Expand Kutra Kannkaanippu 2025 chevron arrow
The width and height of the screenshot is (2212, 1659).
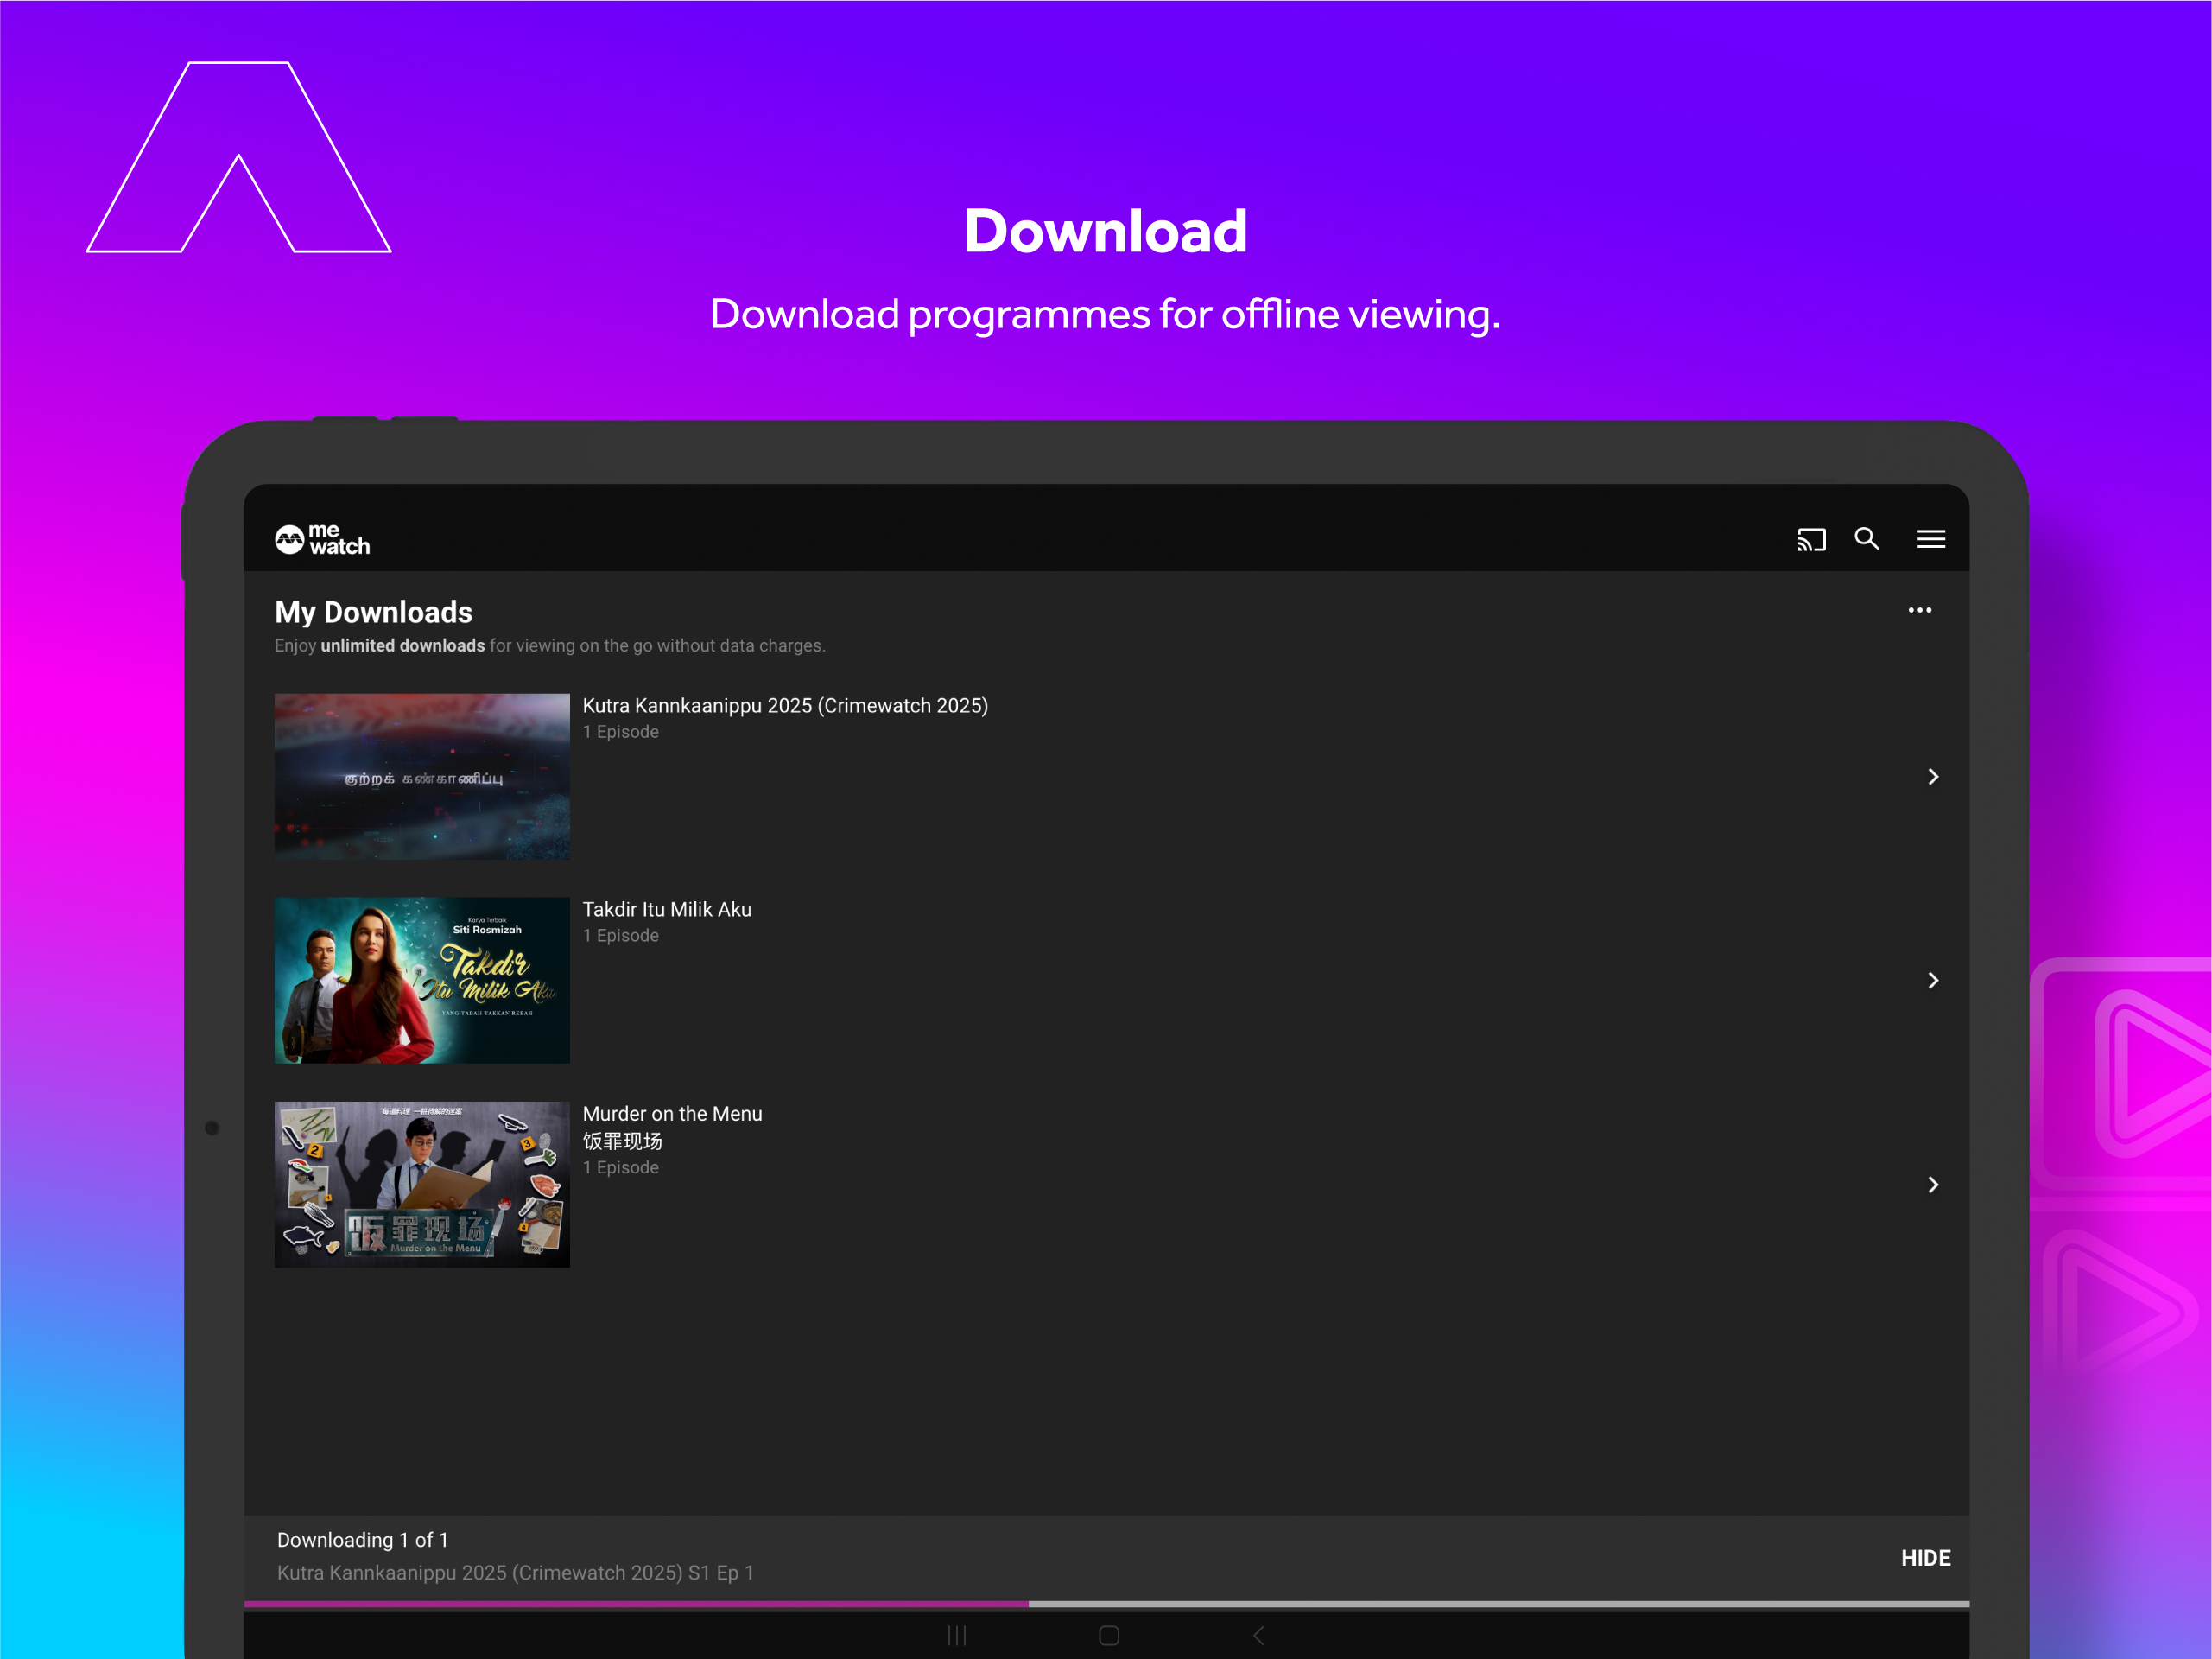point(1932,777)
